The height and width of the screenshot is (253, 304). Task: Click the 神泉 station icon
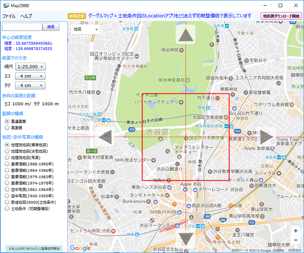coord(137,234)
